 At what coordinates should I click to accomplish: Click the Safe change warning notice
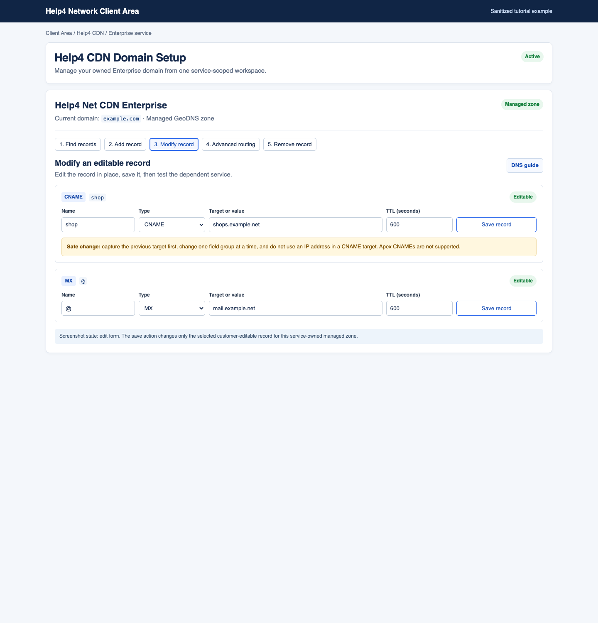point(299,247)
